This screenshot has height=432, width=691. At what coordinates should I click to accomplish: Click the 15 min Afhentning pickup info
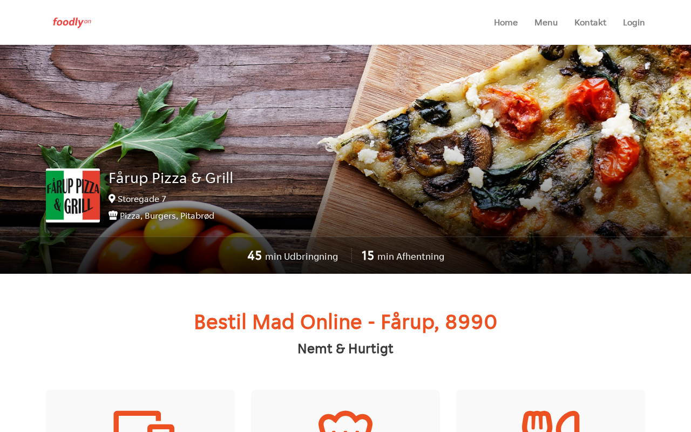pyautogui.click(x=403, y=256)
